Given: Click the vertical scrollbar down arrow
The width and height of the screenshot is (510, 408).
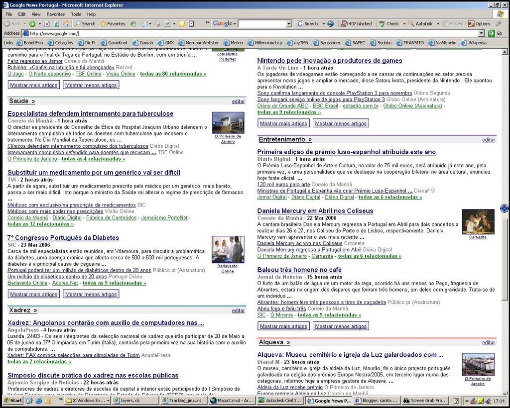Looking at the screenshot, I should click(505, 393).
